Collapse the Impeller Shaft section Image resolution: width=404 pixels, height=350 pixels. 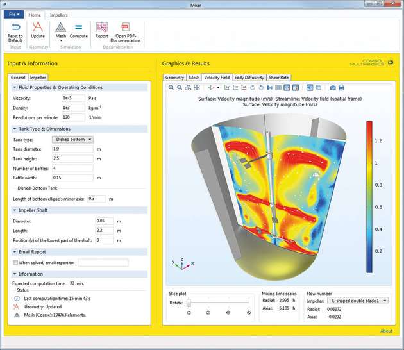pos(15,210)
